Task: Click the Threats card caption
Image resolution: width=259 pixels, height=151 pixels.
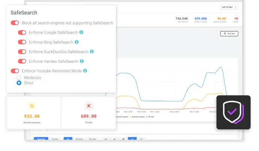Action: click(x=89, y=122)
